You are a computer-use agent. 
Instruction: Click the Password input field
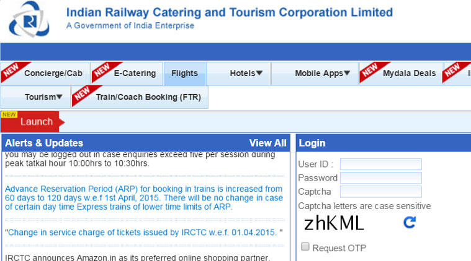pos(380,178)
